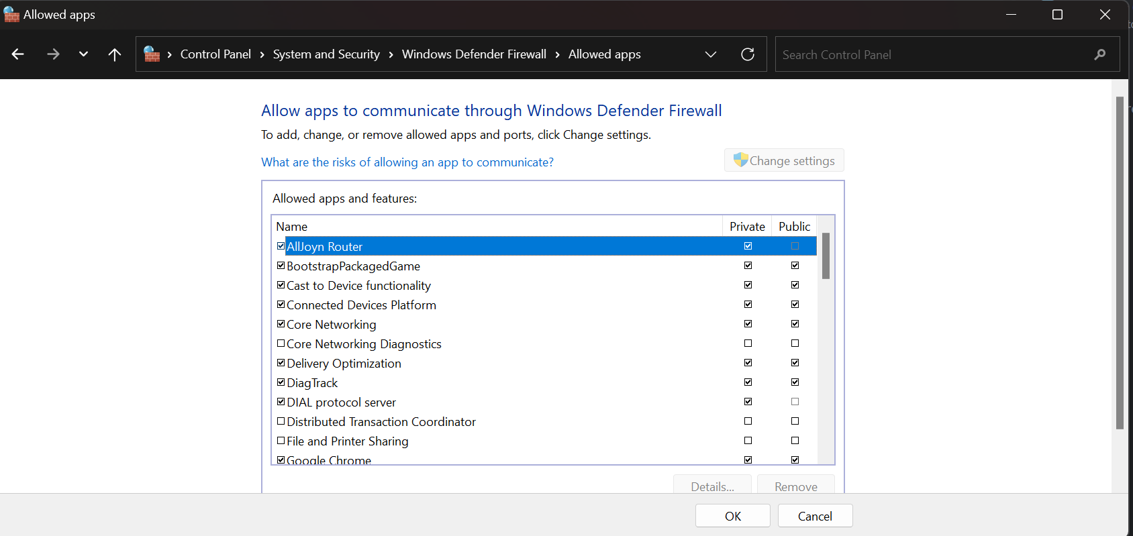Click the shield icon on Change settings
Viewport: 1133px width, 536px height.
click(740, 160)
